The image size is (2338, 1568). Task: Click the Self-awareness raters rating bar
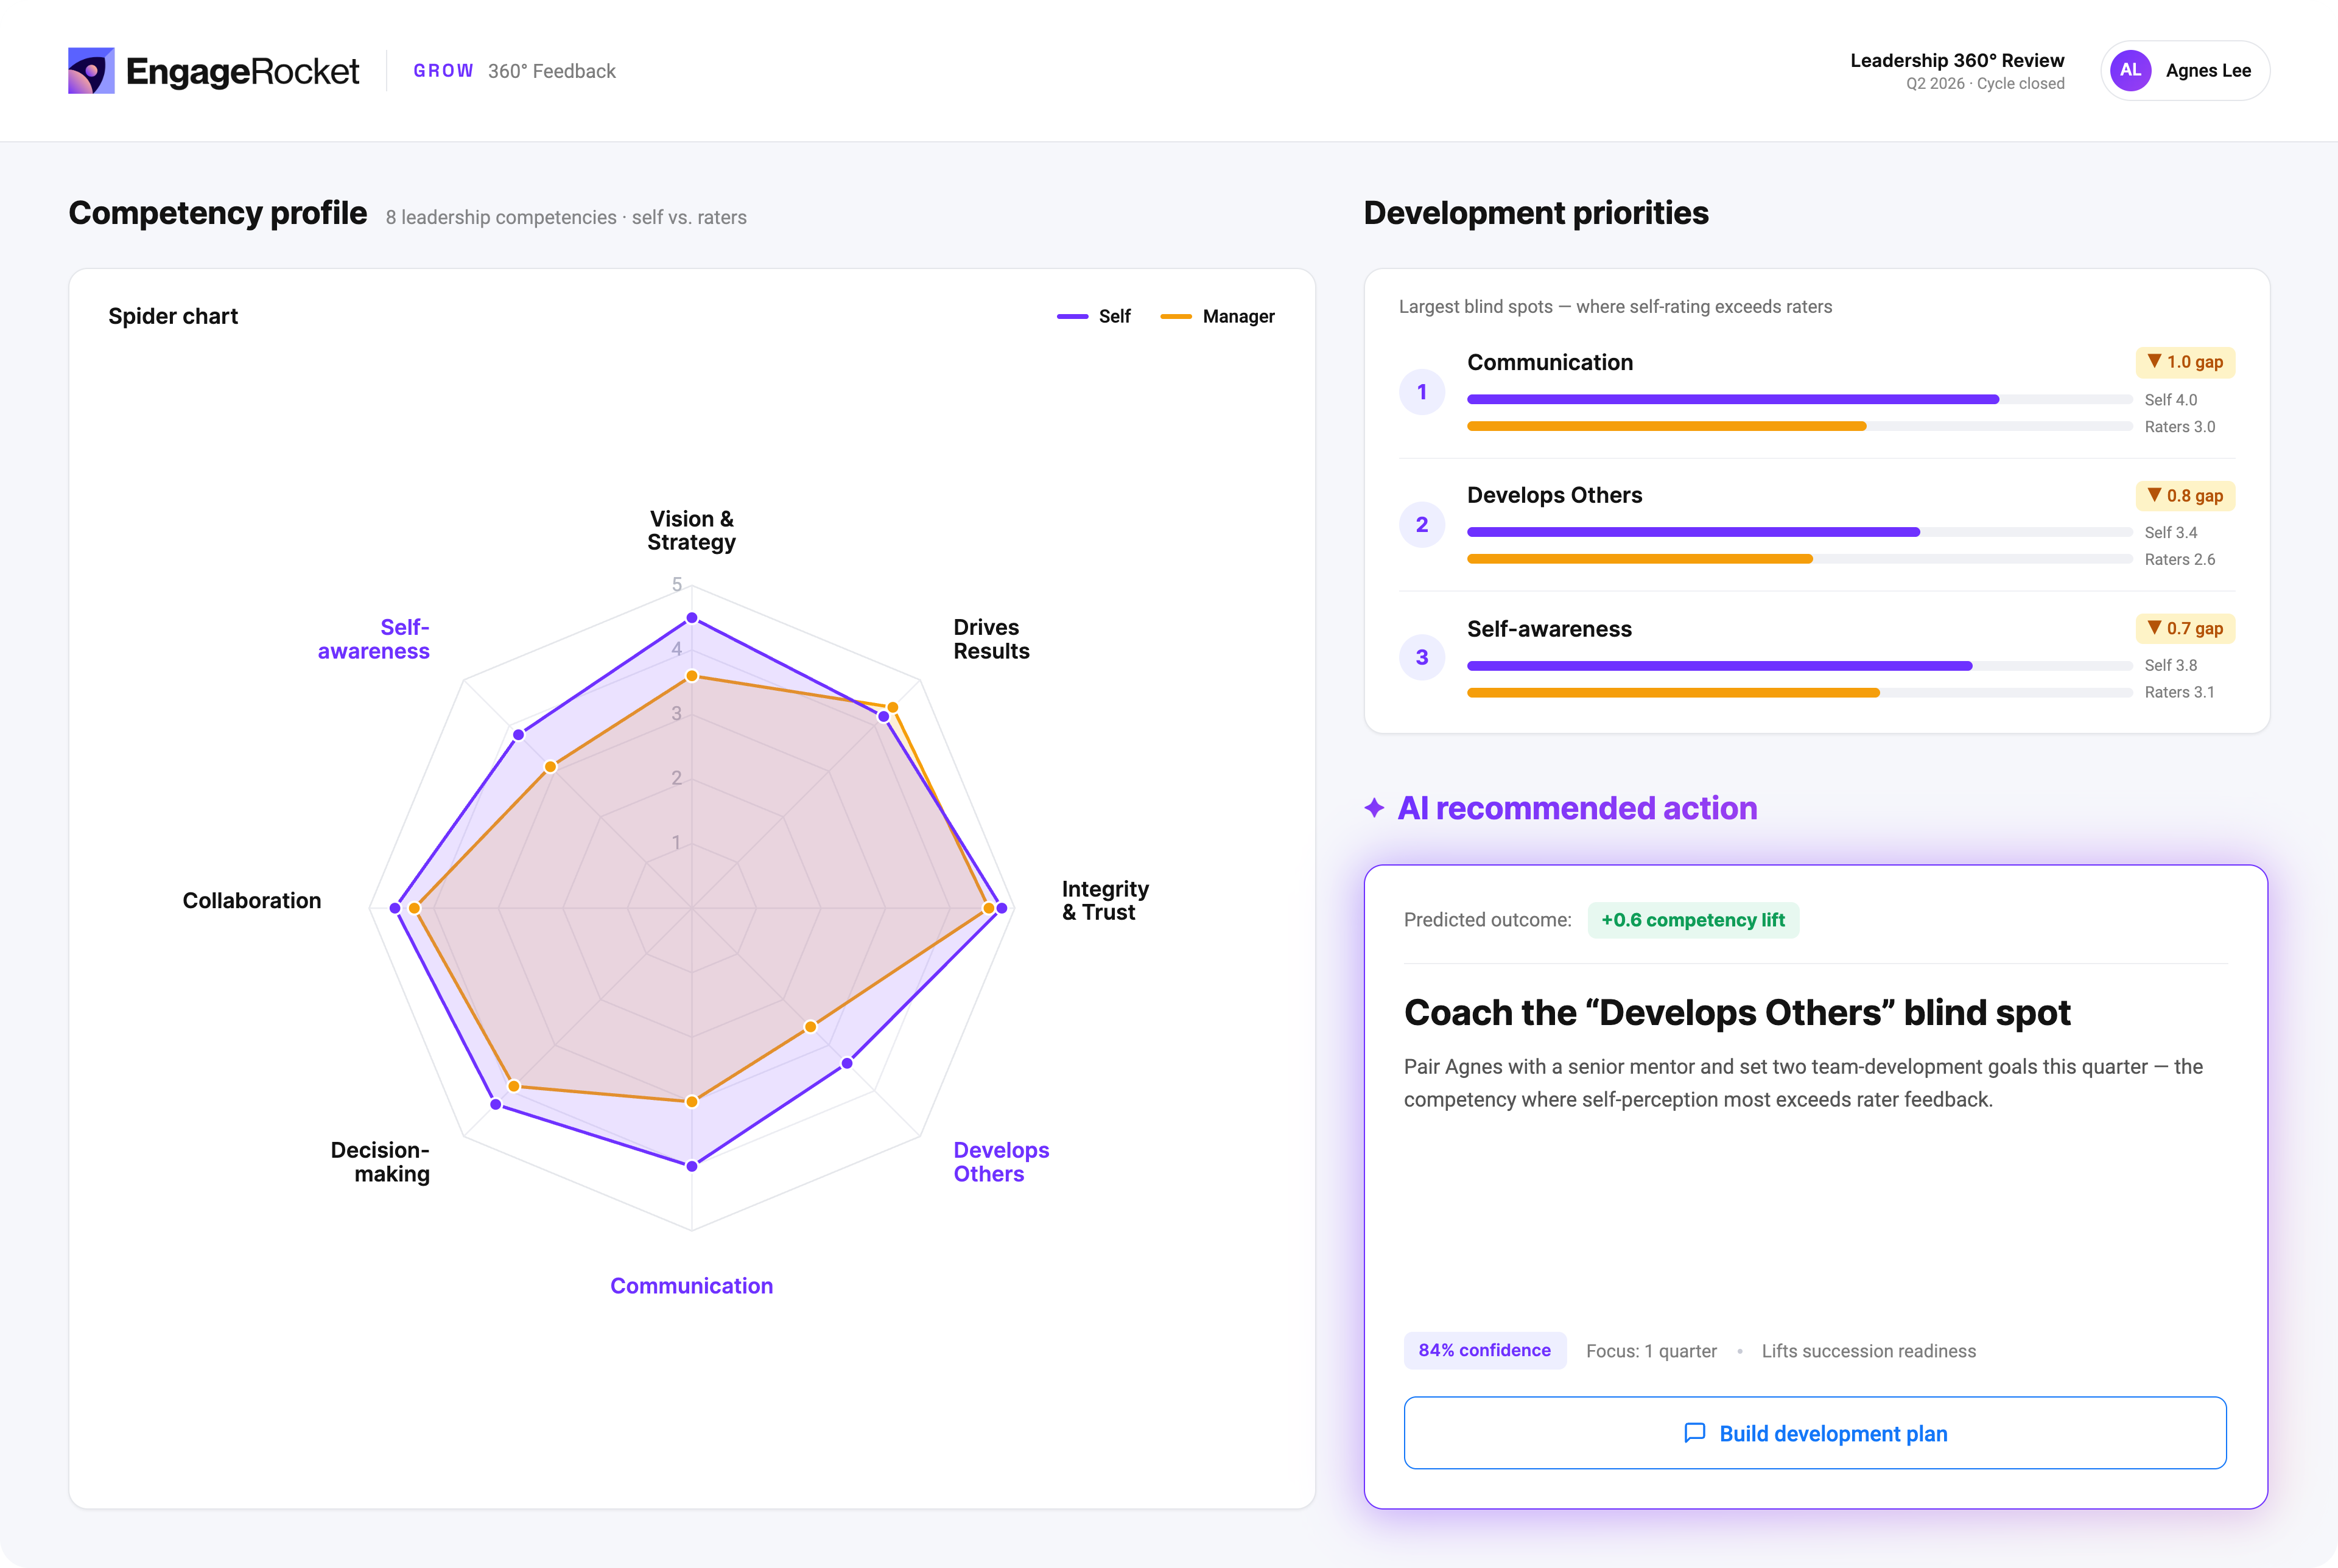[x=1673, y=692]
